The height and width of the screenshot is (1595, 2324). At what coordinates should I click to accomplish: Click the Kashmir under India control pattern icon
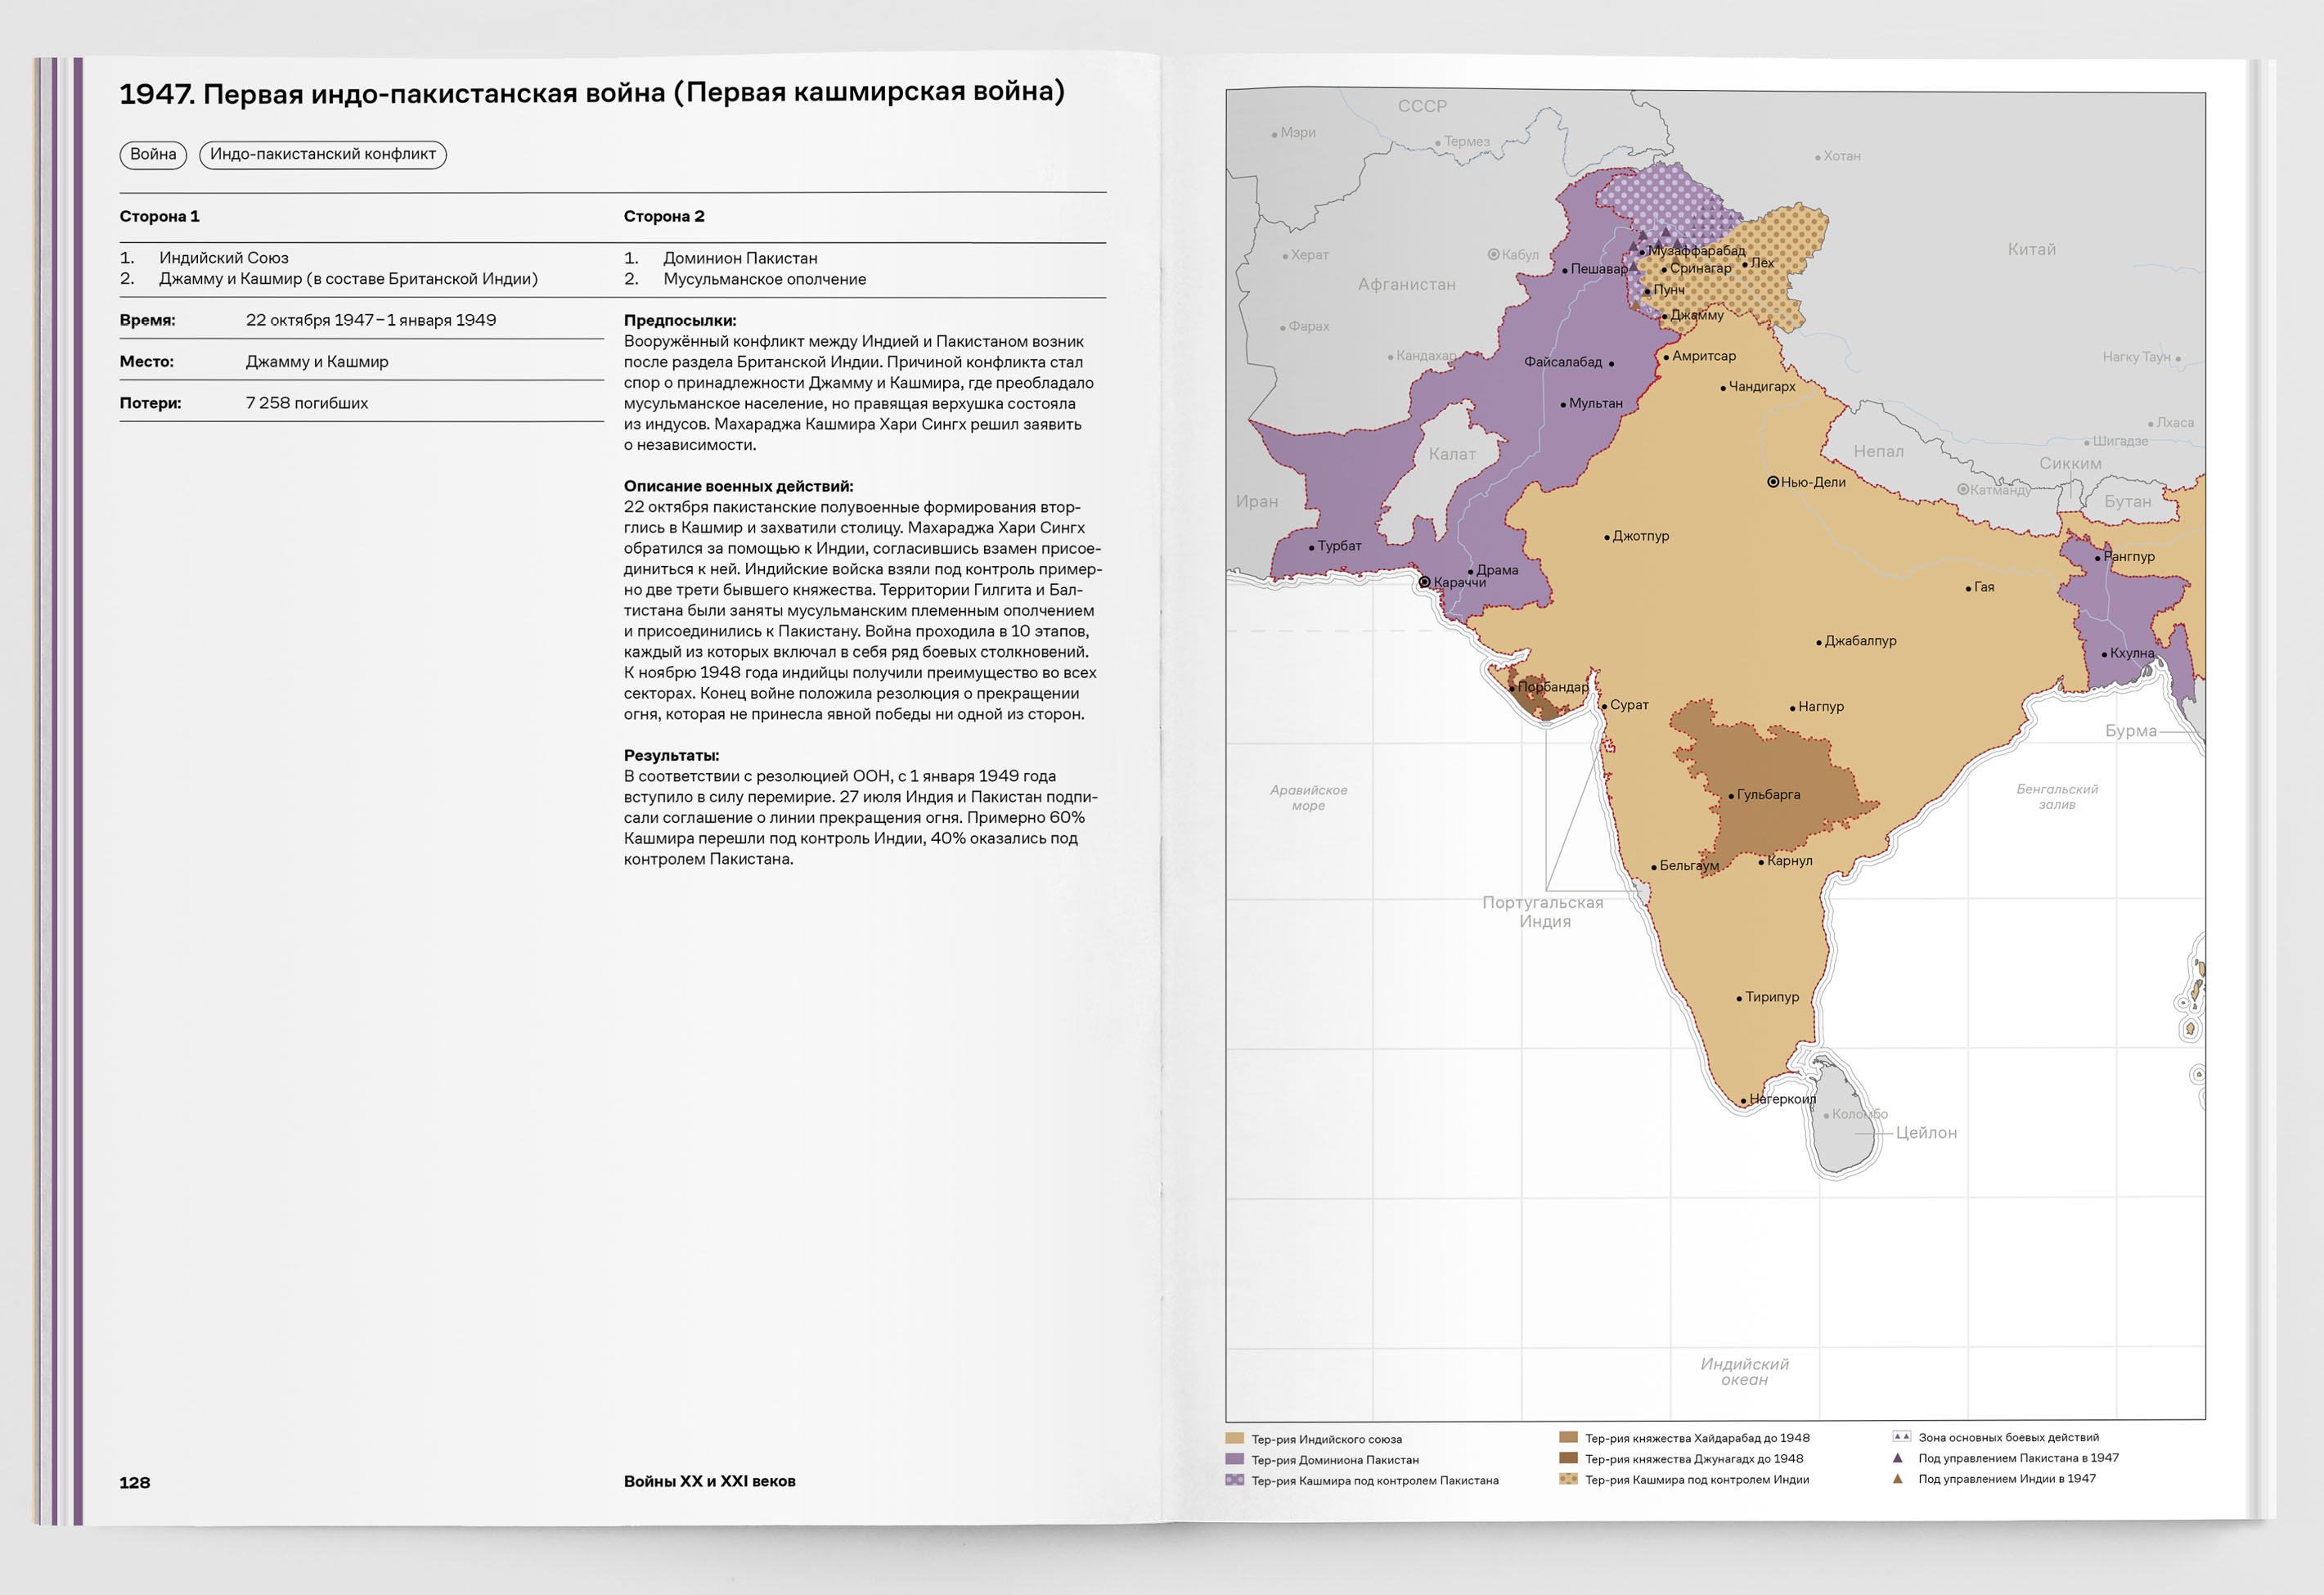[x=1568, y=1479]
